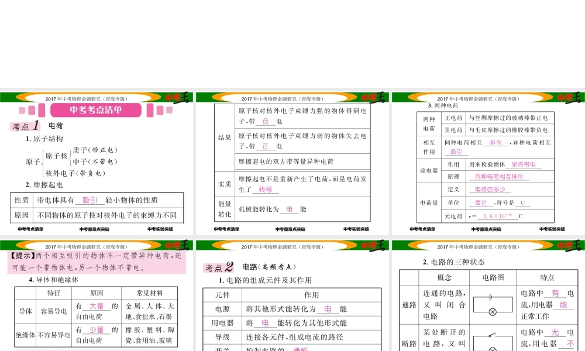This screenshot has width=585, height=351.
Task: Click the 1. 原子结构 heading
Action: [x=44, y=139]
